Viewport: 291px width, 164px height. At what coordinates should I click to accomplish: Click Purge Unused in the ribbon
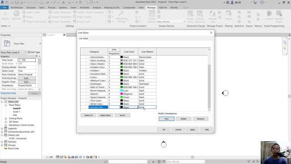point(82,17)
